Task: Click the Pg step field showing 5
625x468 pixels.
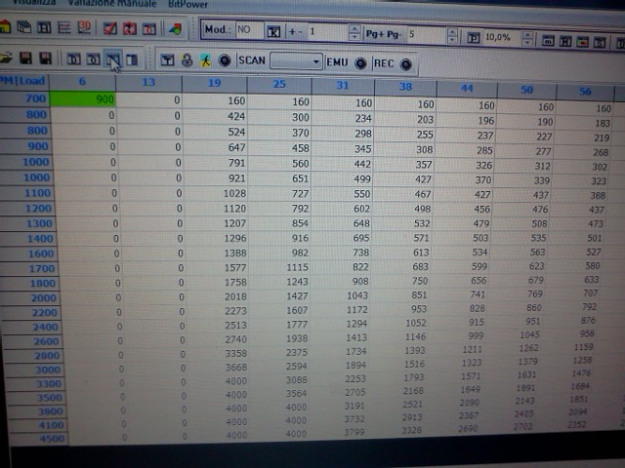Action: click(427, 35)
